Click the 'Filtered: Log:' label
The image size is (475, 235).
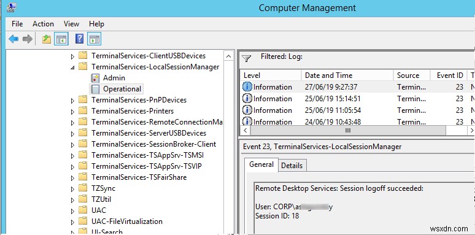[282, 56]
